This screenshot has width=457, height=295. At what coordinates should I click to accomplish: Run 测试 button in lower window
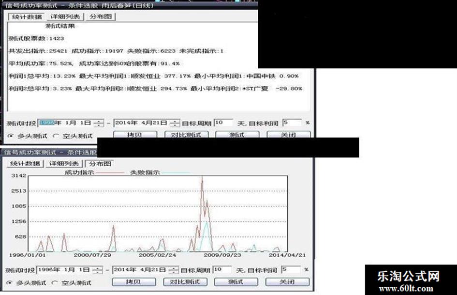coord(236,282)
